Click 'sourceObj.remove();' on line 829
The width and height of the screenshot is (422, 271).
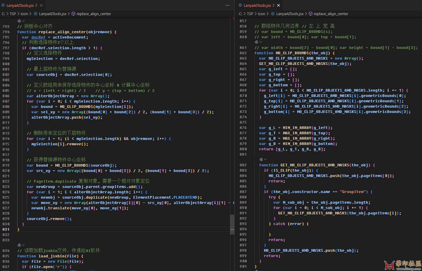tap(49, 219)
